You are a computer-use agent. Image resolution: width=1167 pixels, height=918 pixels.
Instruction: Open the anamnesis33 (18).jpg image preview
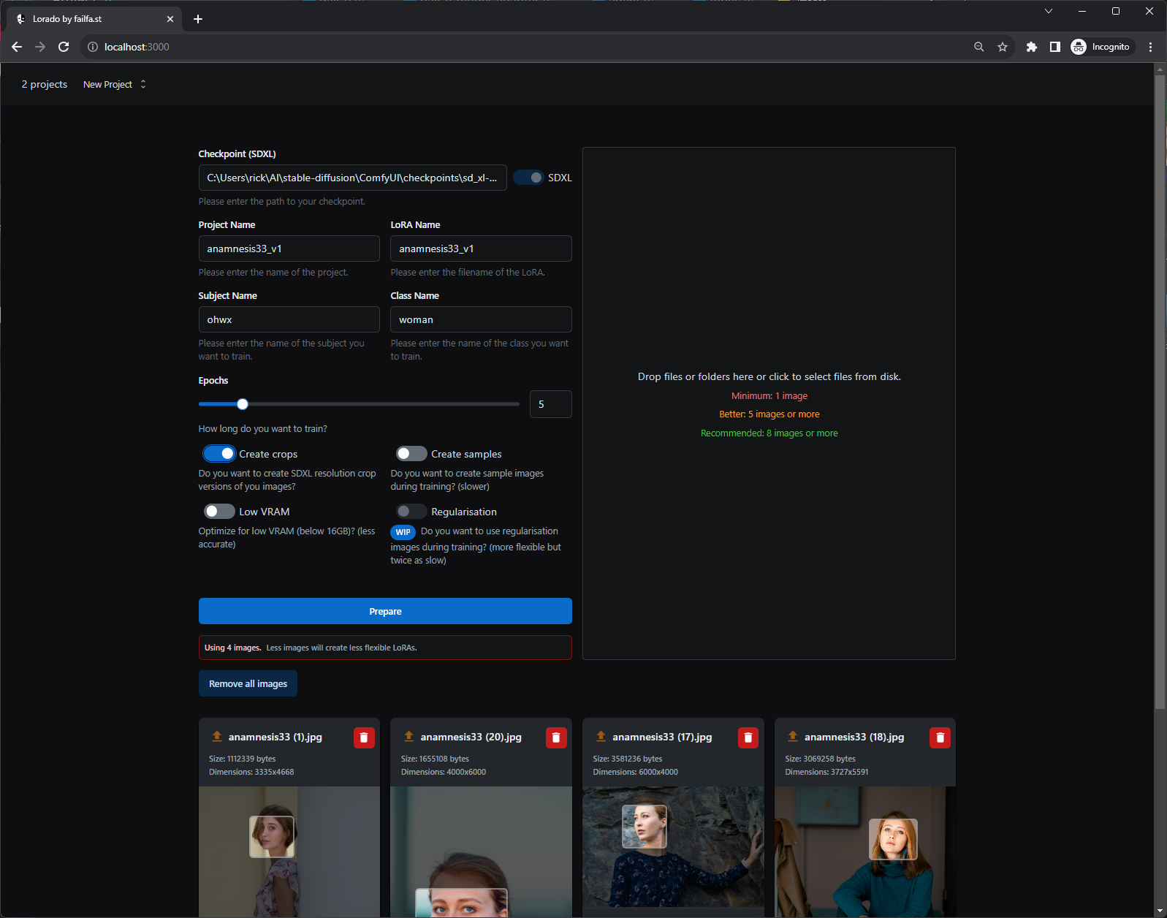[x=865, y=851]
